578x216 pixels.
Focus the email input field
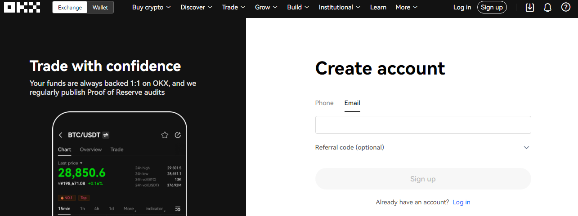coord(423,125)
